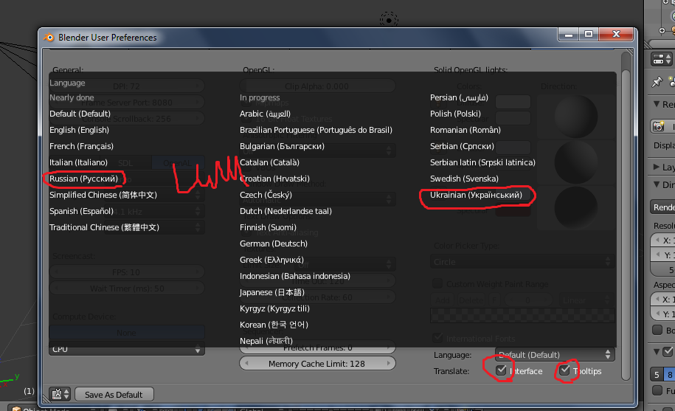
Task: Increase Memory Cache Limit with right arrow
Action: [388, 364]
